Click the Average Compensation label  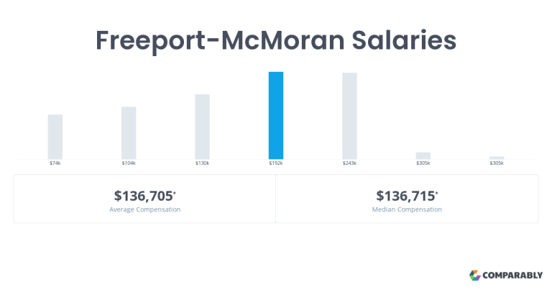[x=144, y=209]
